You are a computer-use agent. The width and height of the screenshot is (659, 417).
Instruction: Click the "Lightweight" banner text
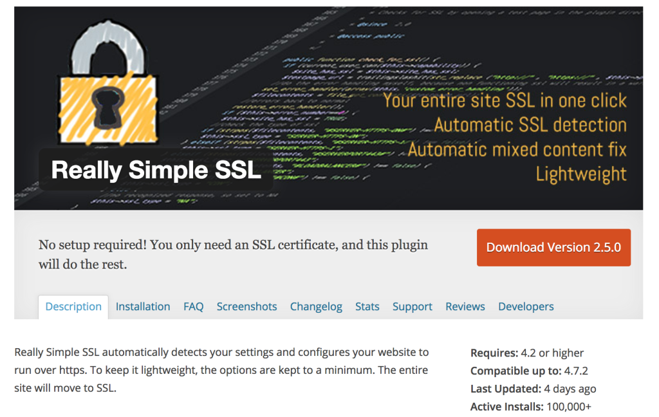point(580,174)
